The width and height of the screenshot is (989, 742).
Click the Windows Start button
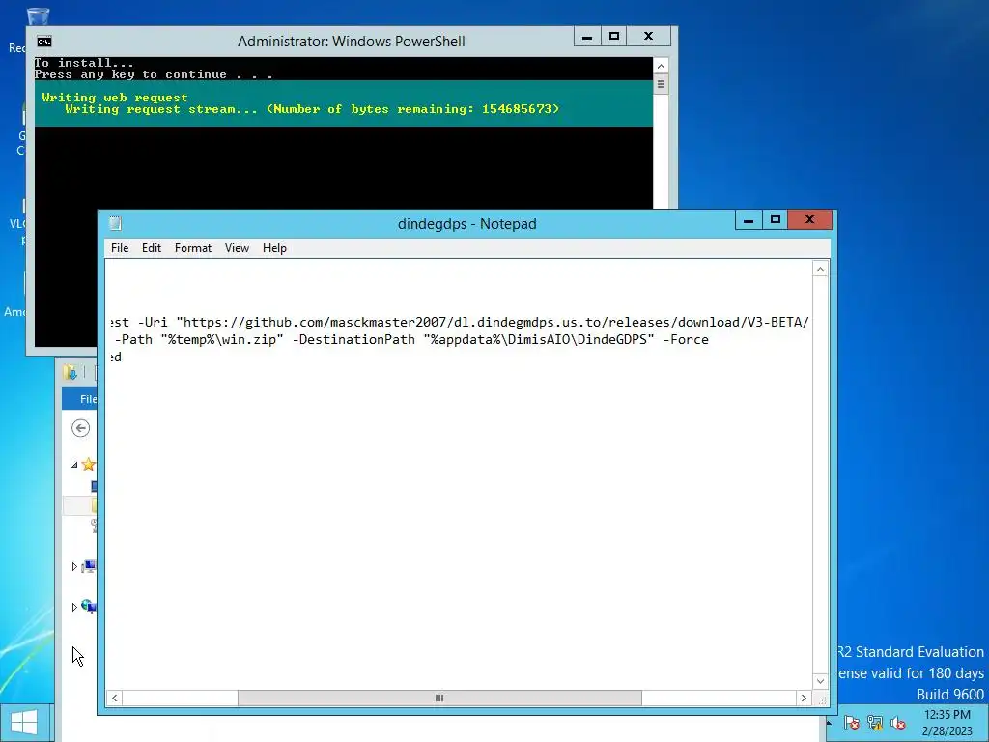[24, 723]
